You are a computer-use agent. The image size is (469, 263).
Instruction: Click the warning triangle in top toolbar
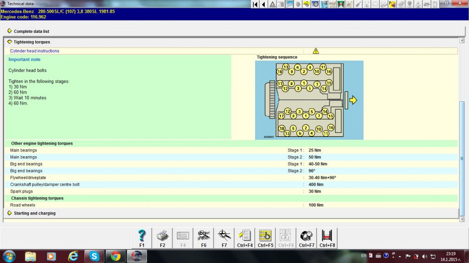[273, 4]
